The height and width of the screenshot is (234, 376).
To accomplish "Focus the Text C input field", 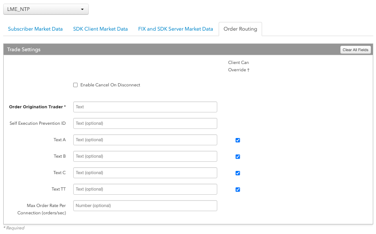I will pos(145,173).
